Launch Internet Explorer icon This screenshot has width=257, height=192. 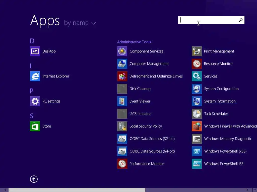pyautogui.click(x=35, y=76)
